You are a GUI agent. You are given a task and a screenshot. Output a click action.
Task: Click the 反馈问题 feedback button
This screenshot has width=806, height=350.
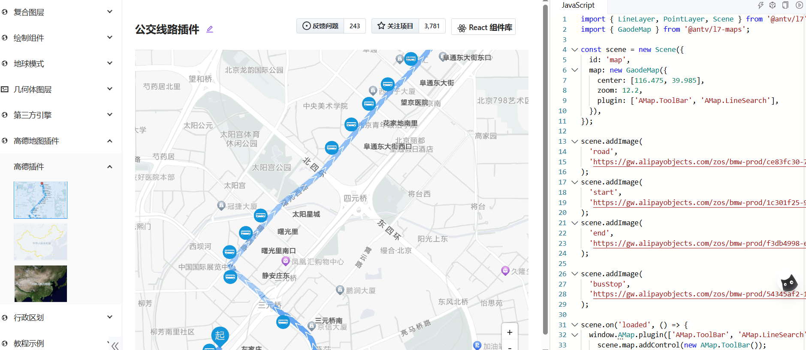320,26
